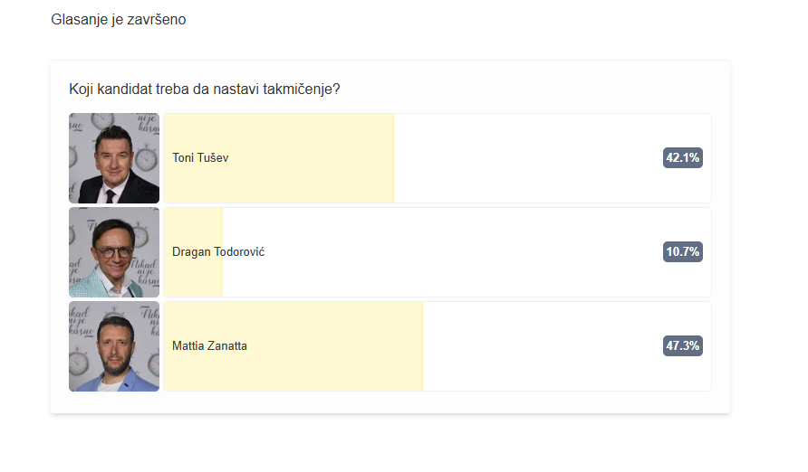Click the poll question "Koji kandidat treba da nastavi takmičenje?"
Viewport: 808px width, 472px height.
point(205,90)
